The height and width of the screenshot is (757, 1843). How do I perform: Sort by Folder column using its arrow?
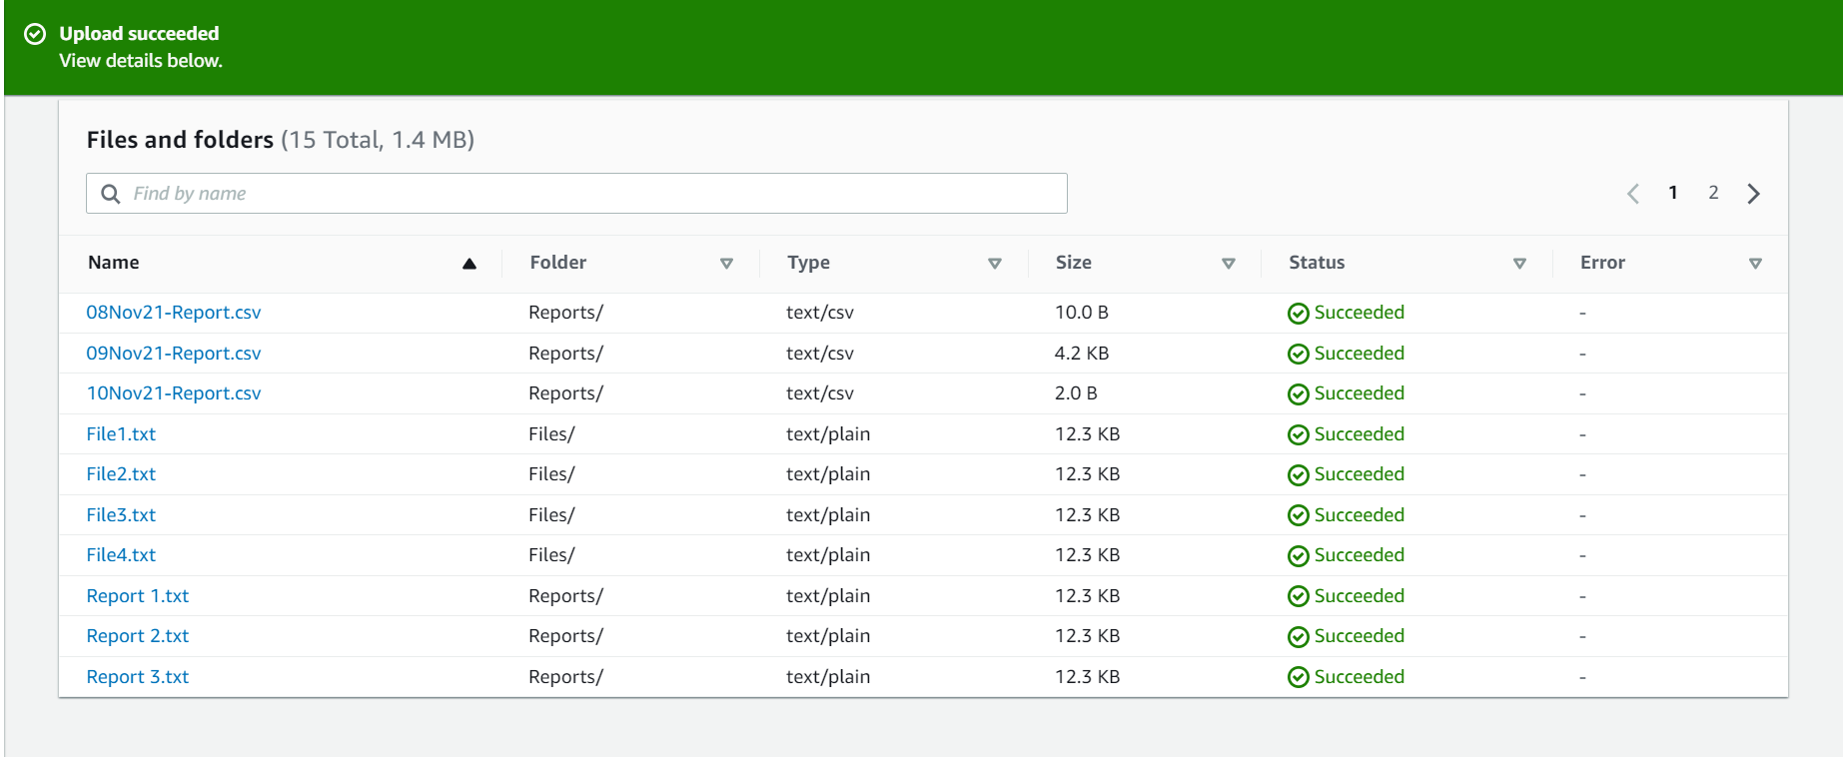(726, 264)
